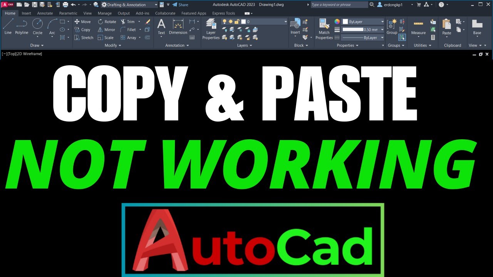493x277 pixels.
Task: Expand the Layers panel
Action: 245,45
